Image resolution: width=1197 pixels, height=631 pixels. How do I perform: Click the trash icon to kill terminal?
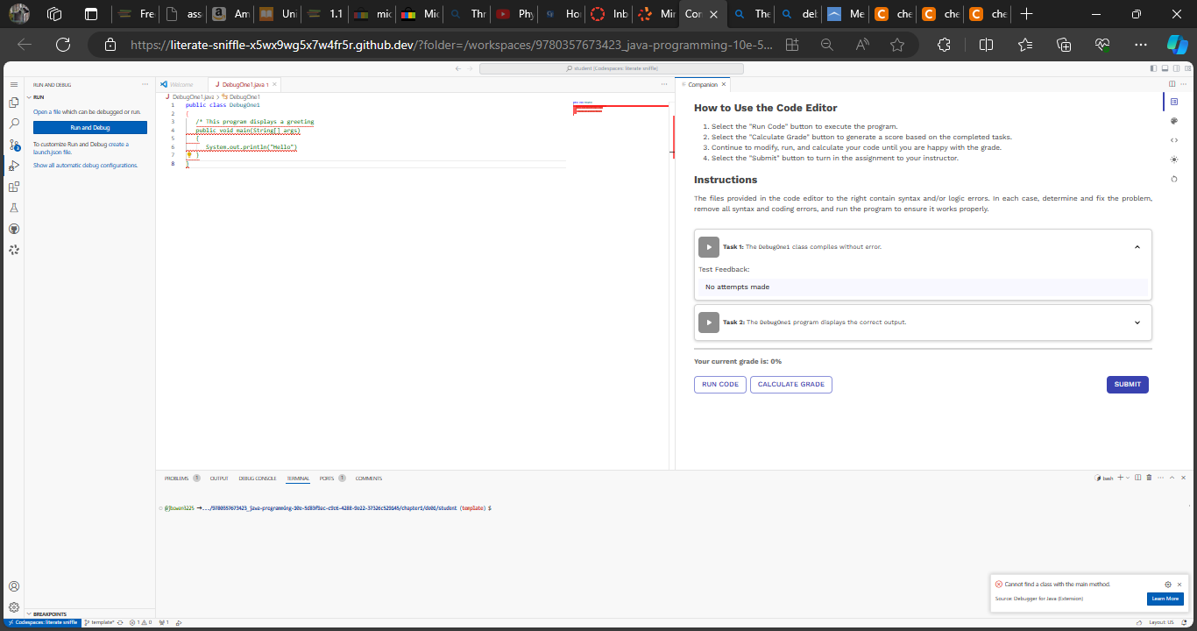(x=1149, y=478)
